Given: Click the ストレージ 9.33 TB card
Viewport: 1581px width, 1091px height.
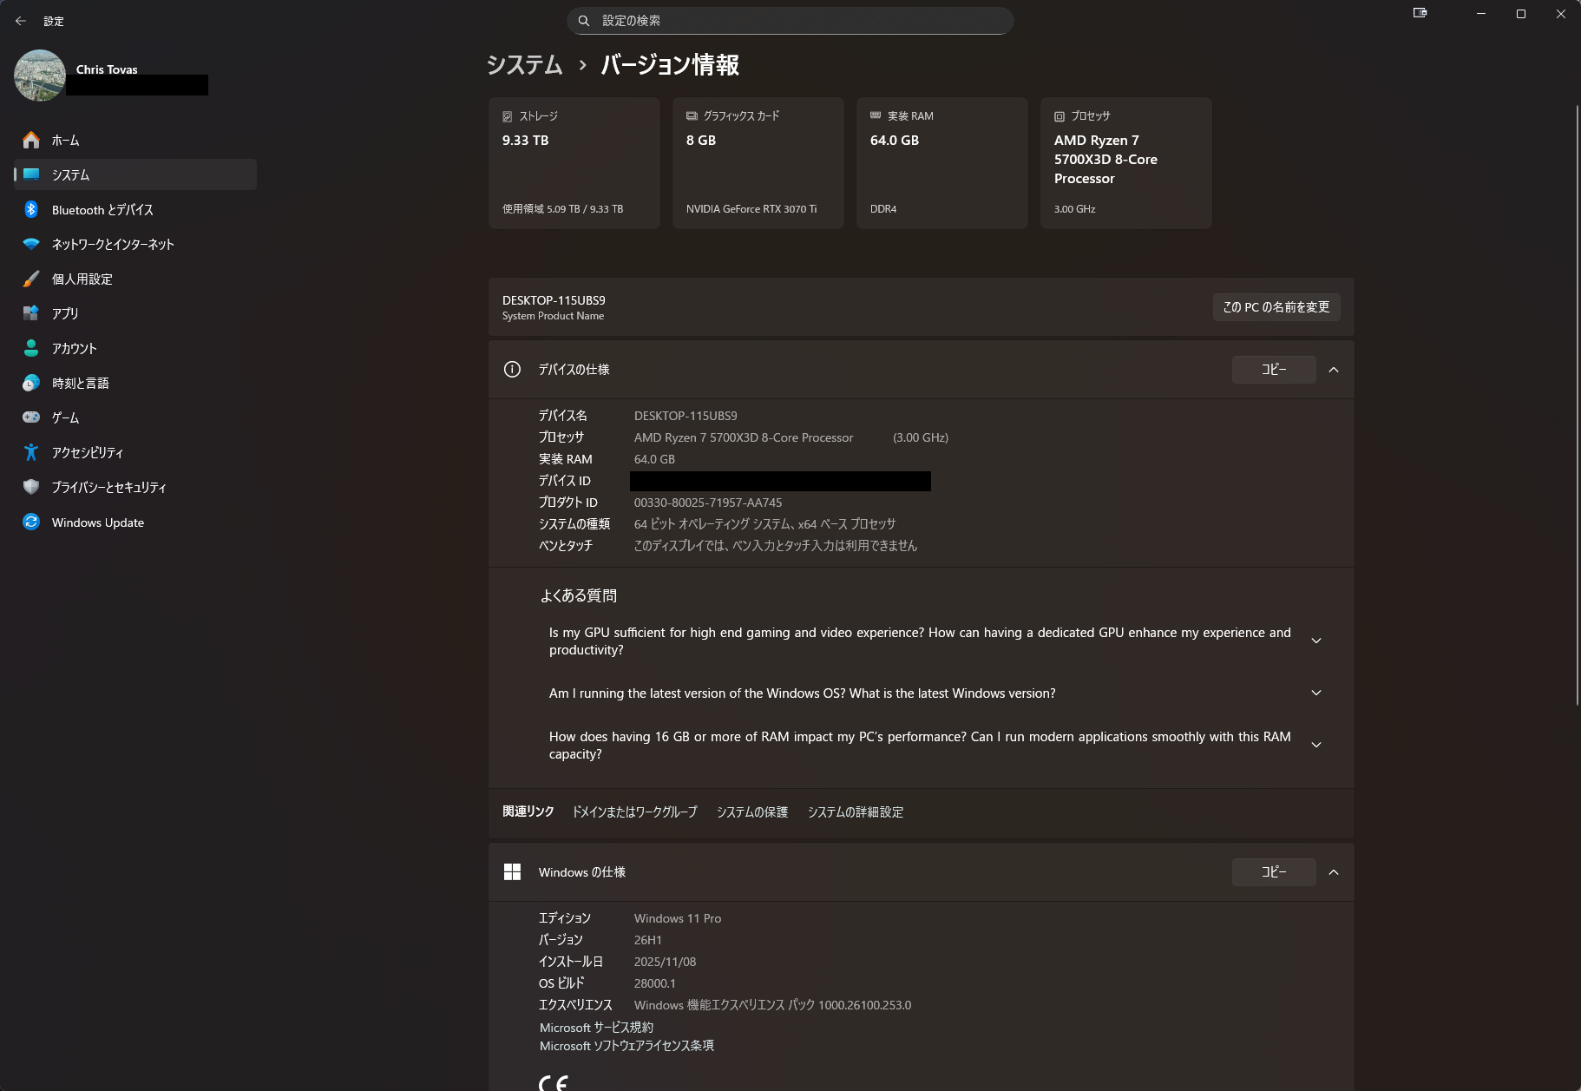Looking at the screenshot, I should click(574, 163).
